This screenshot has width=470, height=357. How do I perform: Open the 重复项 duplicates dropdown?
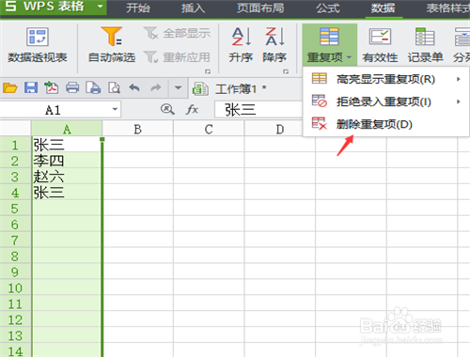[x=330, y=45]
